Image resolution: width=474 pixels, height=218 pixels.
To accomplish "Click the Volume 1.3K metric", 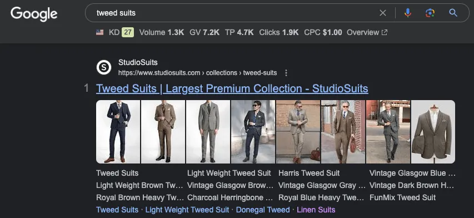I will click(161, 32).
